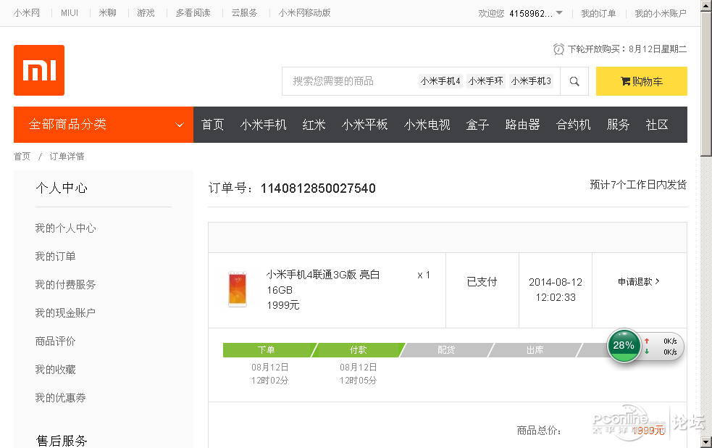Viewport: 712px width, 448px height.
Task: Open the 红米 nav menu item
Action: pyautogui.click(x=314, y=125)
